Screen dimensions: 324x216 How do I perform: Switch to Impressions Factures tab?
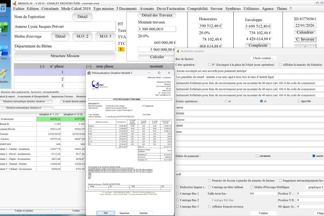pyautogui.click(x=62, y=96)
